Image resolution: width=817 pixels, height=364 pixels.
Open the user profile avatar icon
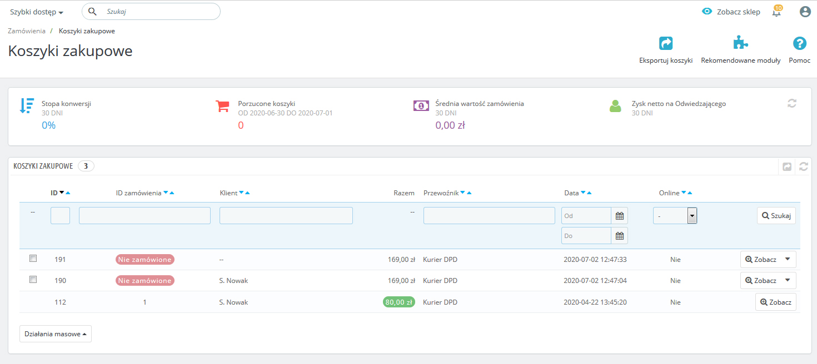coord(805,12)
